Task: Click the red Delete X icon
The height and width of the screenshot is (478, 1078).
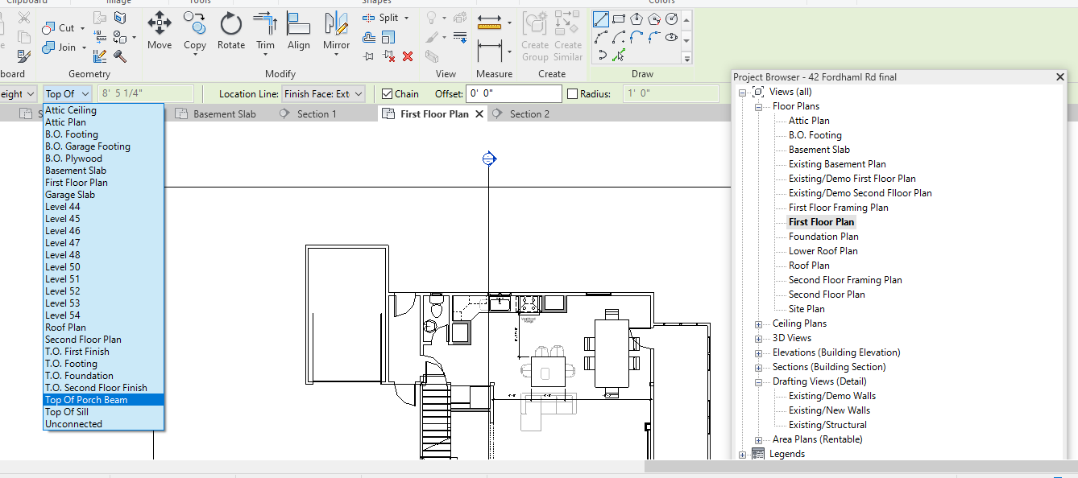Action: 408,56
